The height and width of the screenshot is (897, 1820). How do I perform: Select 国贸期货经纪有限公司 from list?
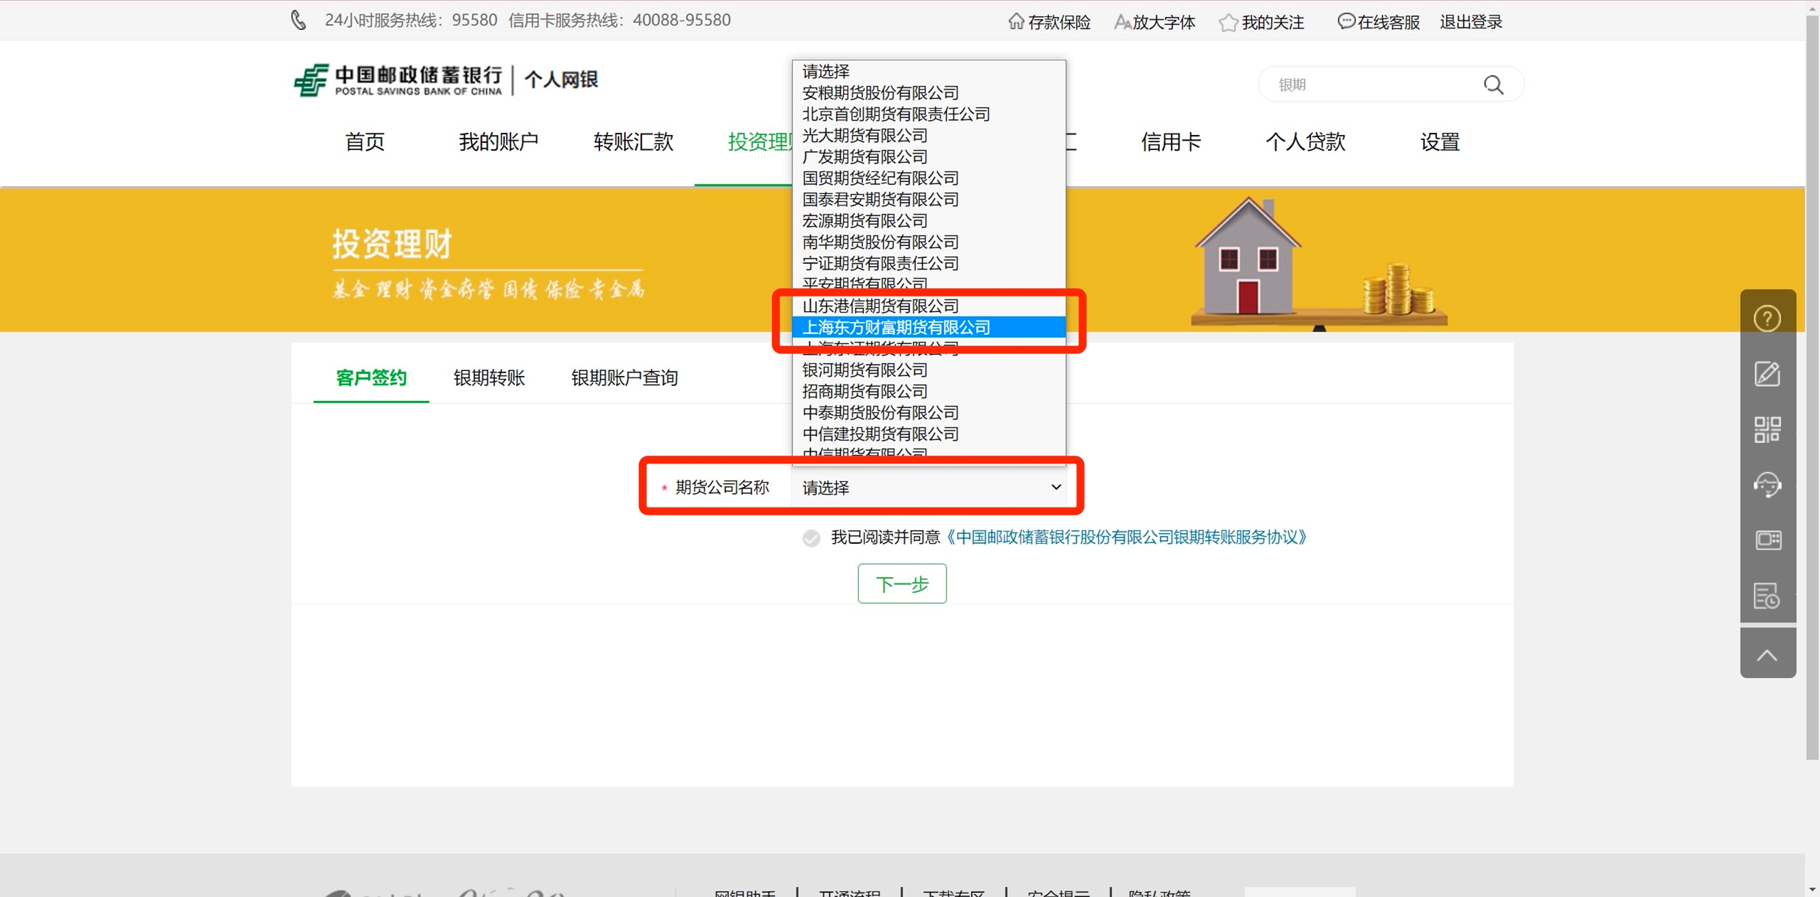[x=928, y=178]
